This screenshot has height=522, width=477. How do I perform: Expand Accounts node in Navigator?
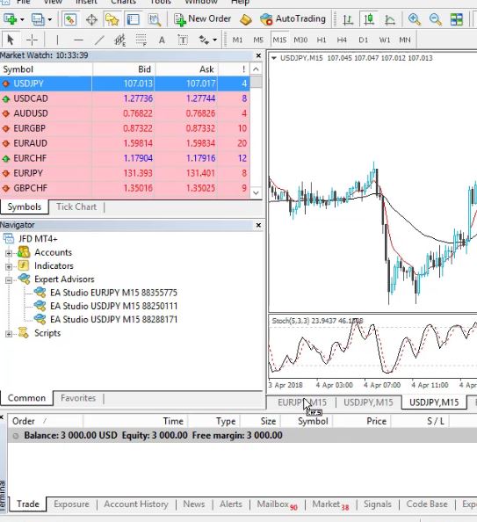click(9, 253)
